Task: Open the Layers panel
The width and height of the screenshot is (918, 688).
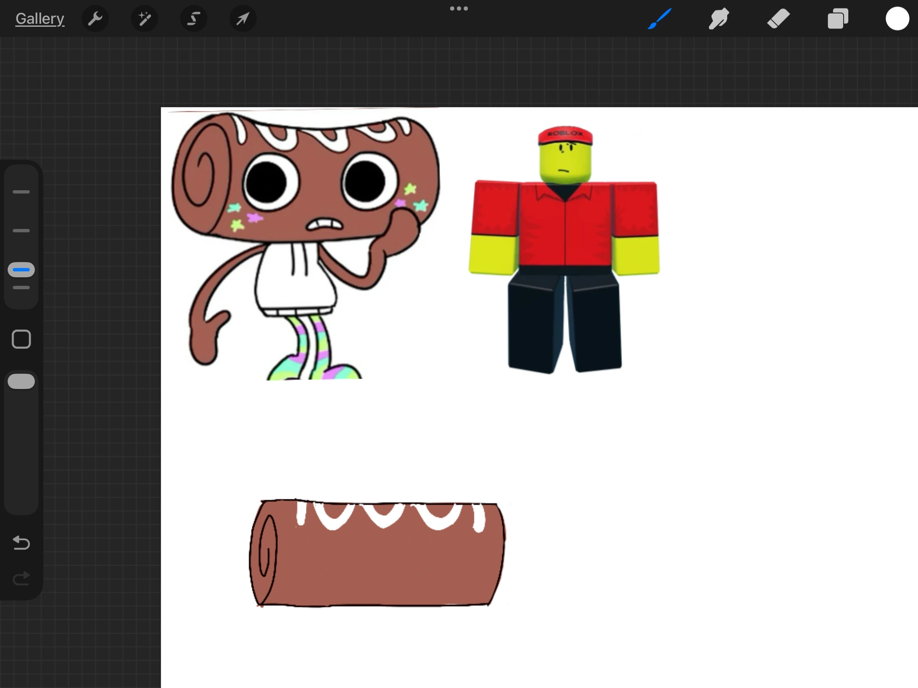Action: click(x=838, y=19)
